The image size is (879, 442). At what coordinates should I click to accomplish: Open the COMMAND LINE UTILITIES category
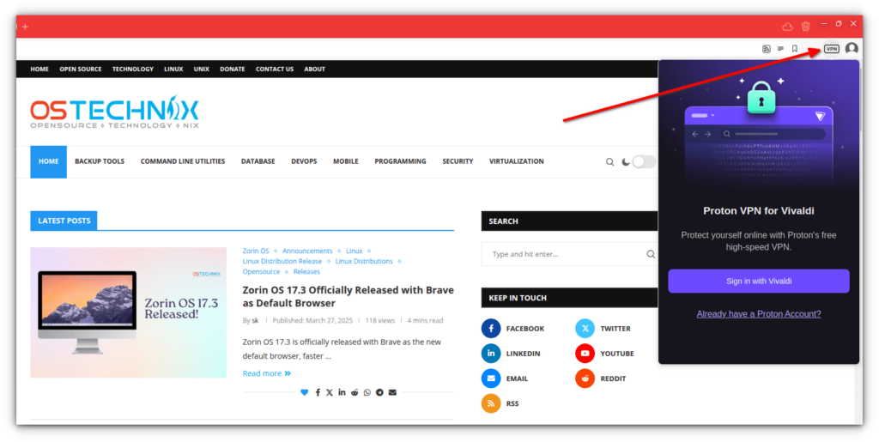click(183, 161)
